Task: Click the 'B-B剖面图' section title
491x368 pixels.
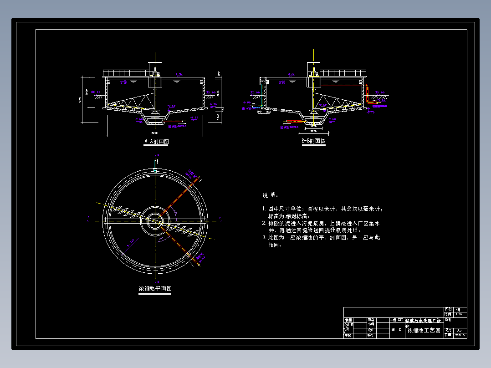Action: (313, 141)
